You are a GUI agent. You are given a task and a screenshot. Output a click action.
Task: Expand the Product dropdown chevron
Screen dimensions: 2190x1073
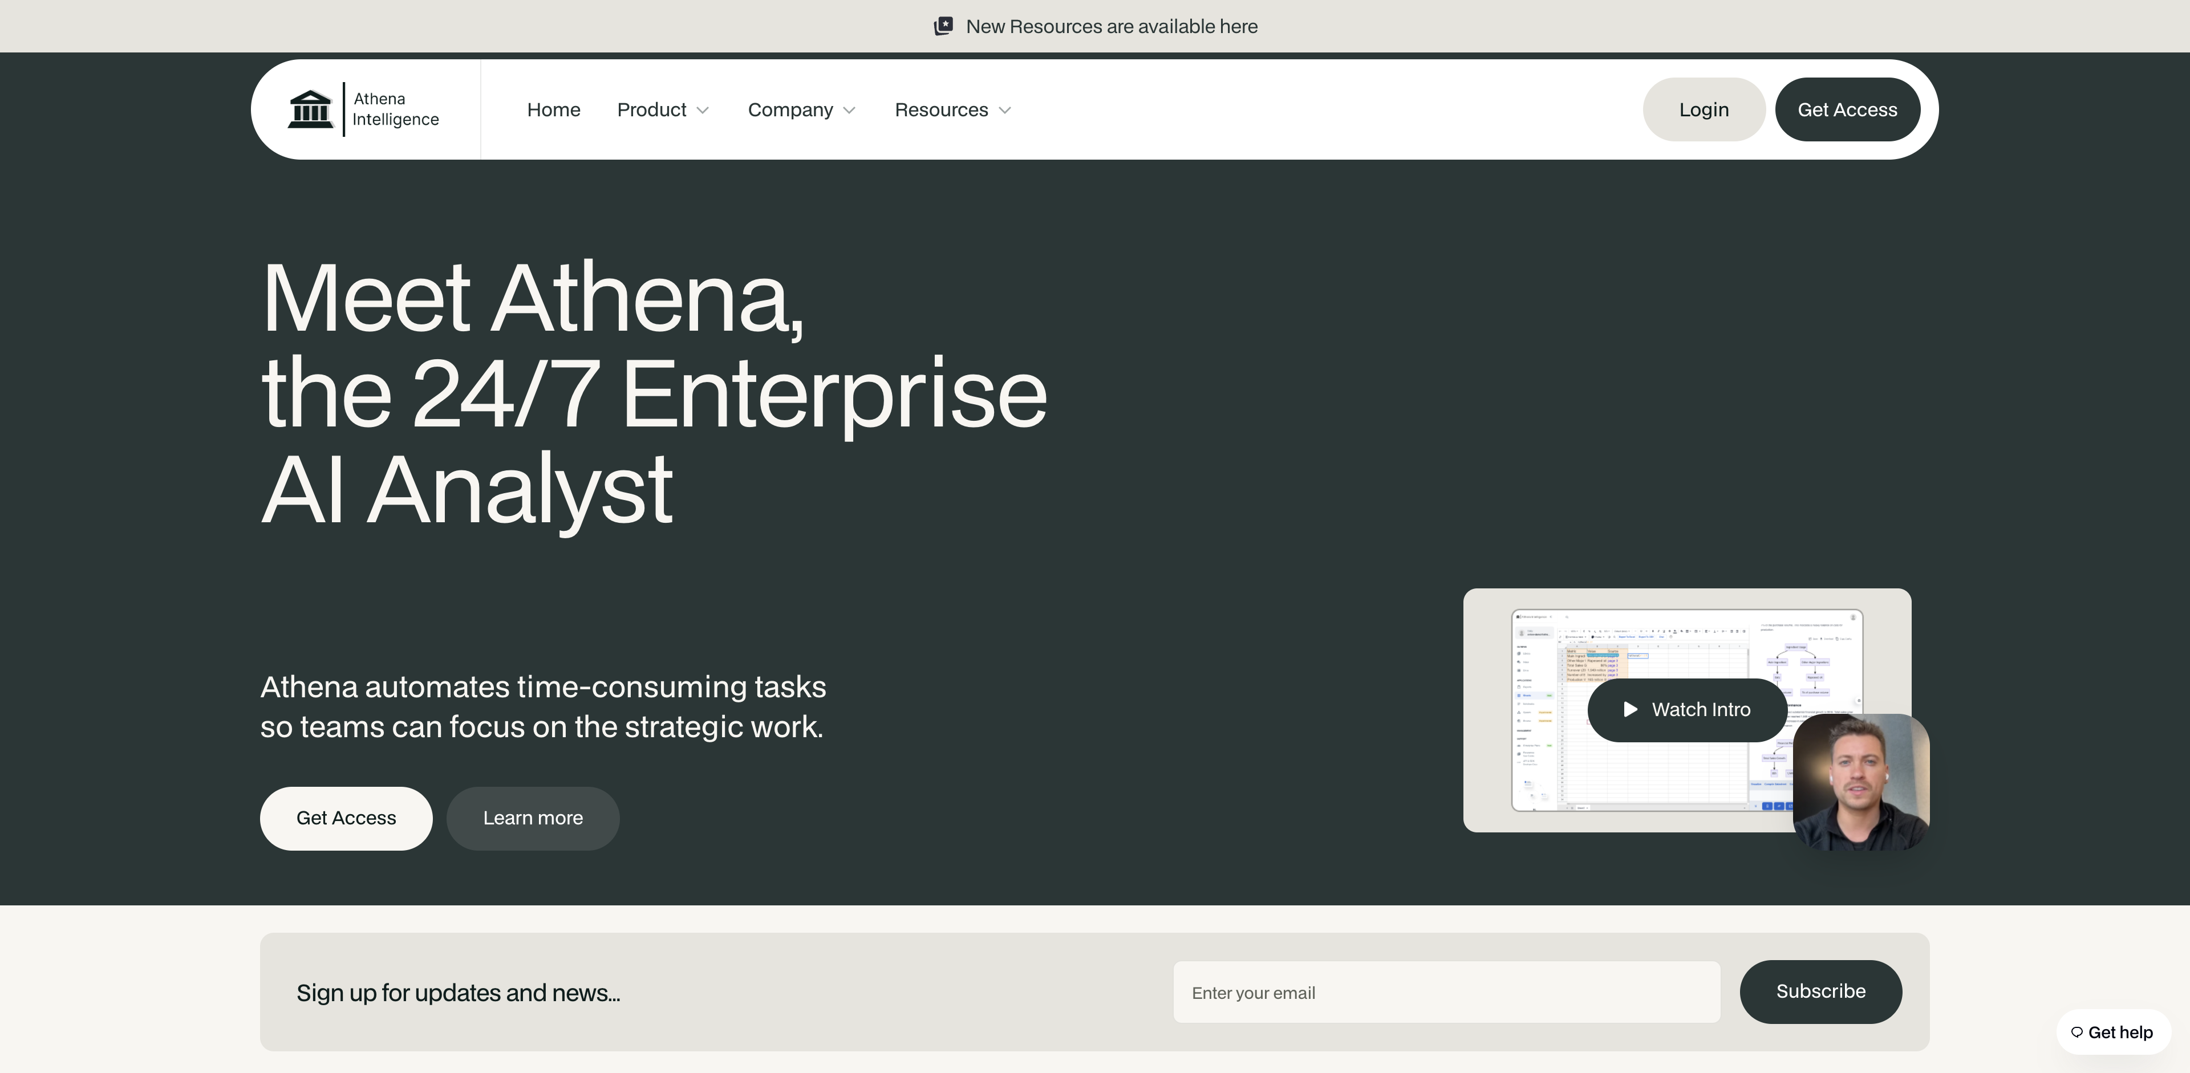point(703,111)
